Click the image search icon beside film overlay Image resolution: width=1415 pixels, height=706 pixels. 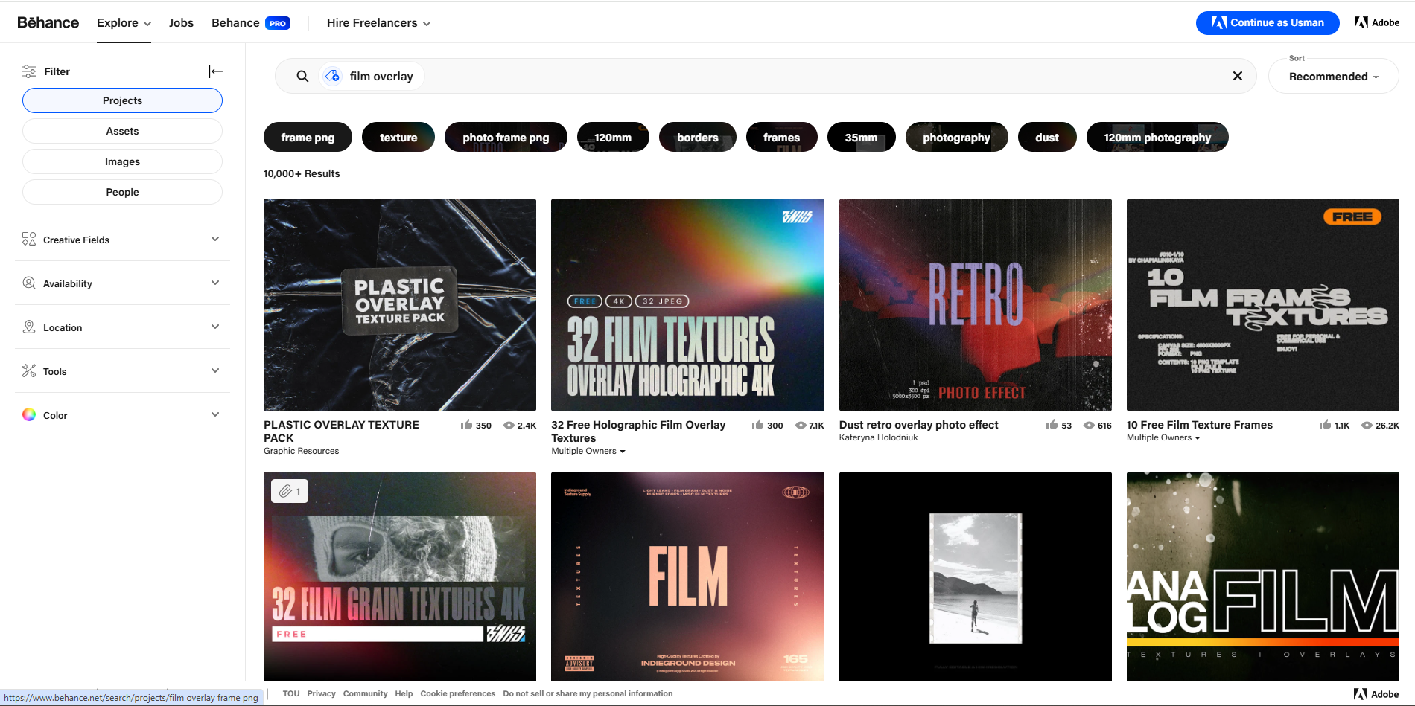pyautogui.click(x=333, y=76)
